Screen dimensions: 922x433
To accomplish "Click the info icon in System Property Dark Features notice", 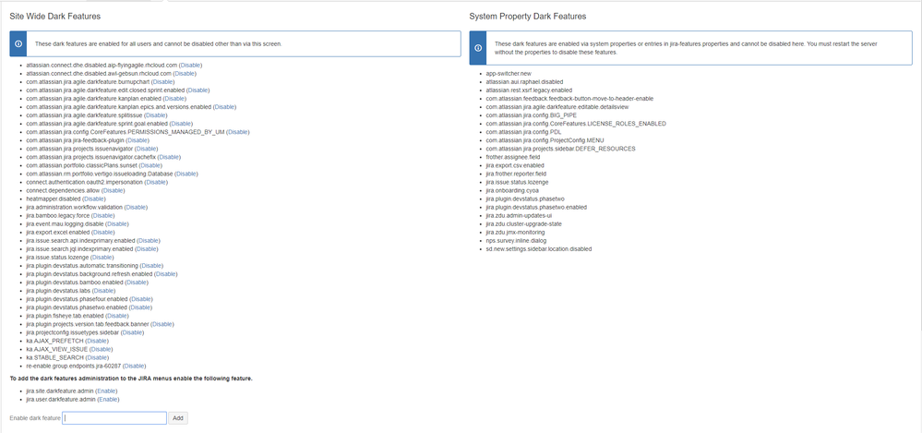I will coord(477,48).
